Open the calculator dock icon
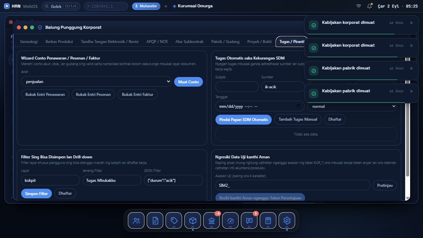The height and width of the screenshot is (238, 423). coord(268,220)
